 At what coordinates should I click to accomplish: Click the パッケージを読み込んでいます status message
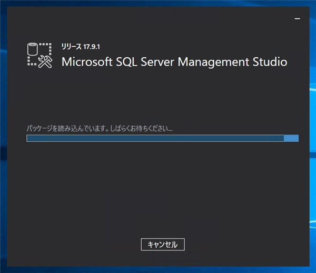100,128
